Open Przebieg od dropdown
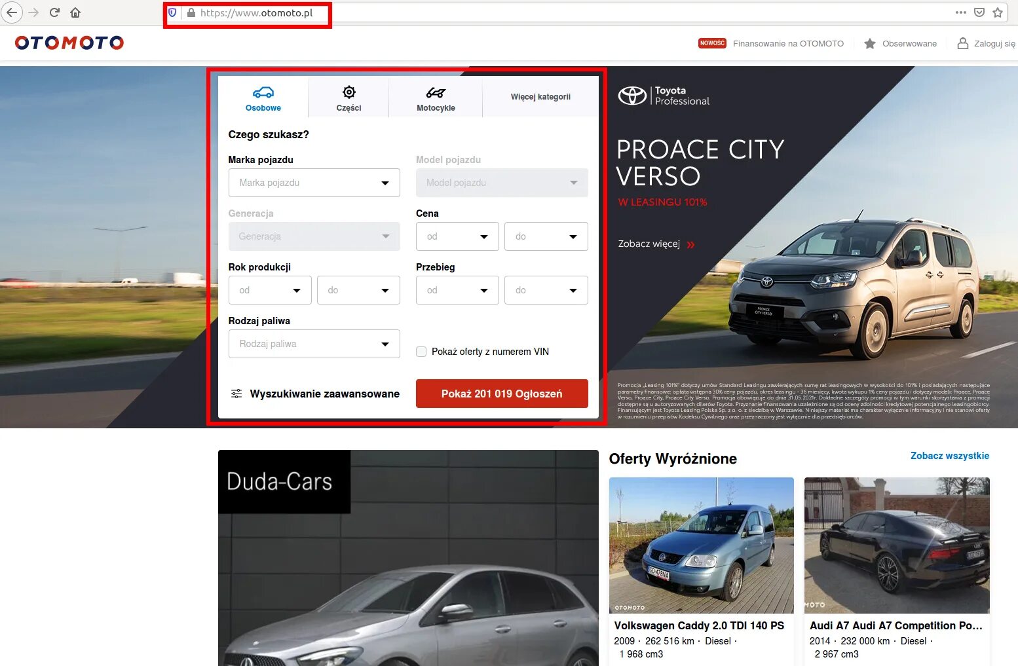 457,290
